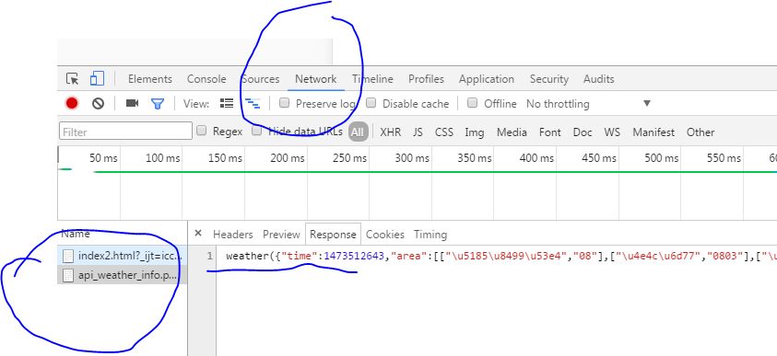
Task: Click the 250 ms timeline marker
Action: coord(350,158)
